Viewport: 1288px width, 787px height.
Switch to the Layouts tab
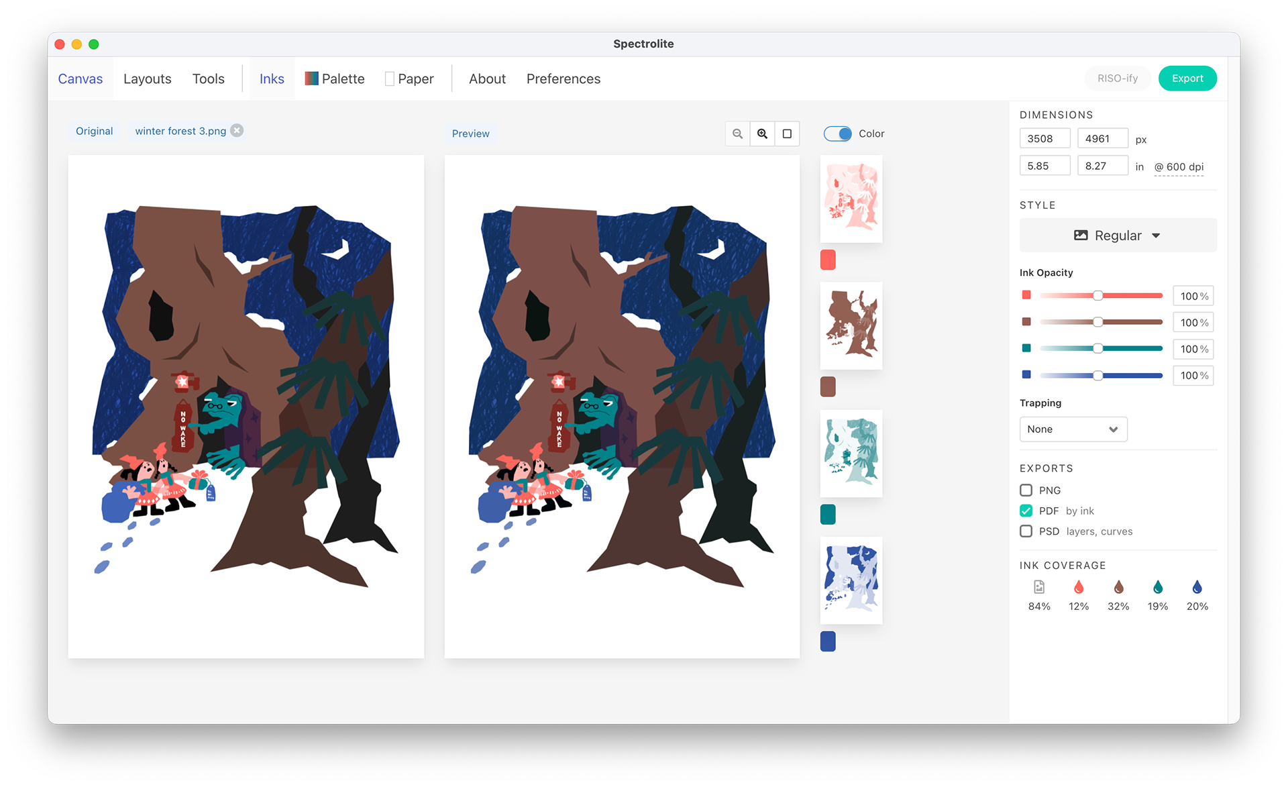pos(148,78)
